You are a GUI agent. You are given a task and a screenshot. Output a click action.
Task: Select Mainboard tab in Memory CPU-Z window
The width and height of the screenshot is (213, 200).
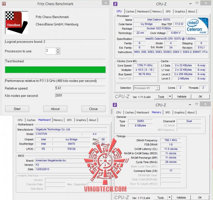tap(143, 112)
